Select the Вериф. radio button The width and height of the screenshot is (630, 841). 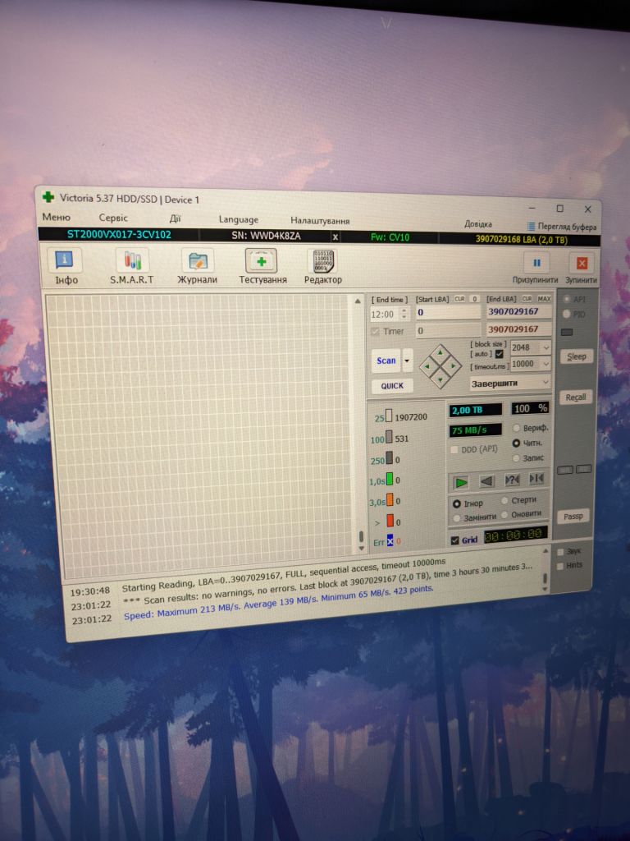517,428
